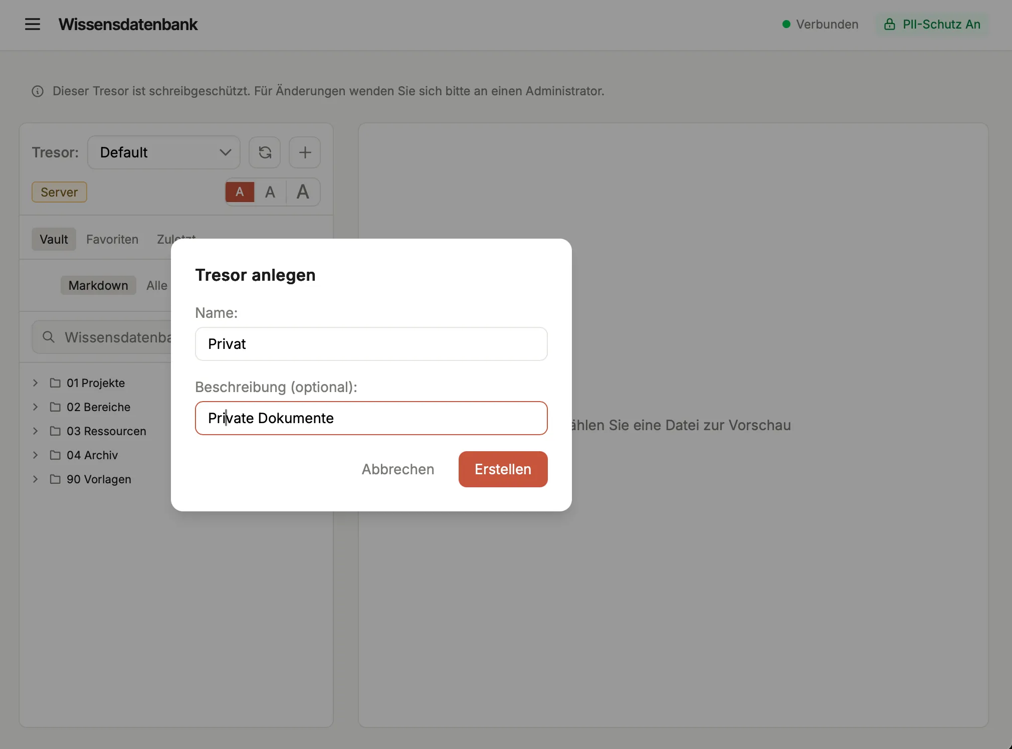1012x749 pixels.
Task: Select the Alle file filter
Action: click(x=157, y=285)
